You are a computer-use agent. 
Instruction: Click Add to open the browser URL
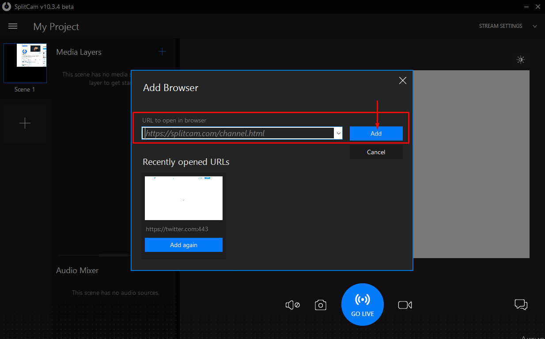(x=376, y=133)
